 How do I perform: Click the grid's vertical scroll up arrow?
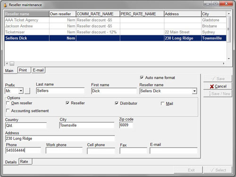[229, 14]
